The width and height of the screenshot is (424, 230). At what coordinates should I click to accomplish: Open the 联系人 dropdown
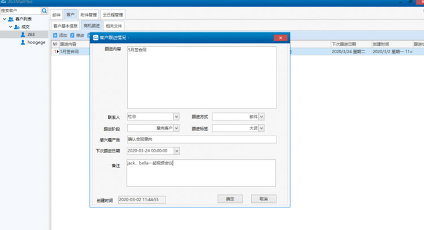click(176, 117)
